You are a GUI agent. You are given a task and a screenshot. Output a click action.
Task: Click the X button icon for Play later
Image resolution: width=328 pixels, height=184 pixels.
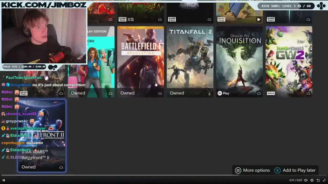coord(277,170)
